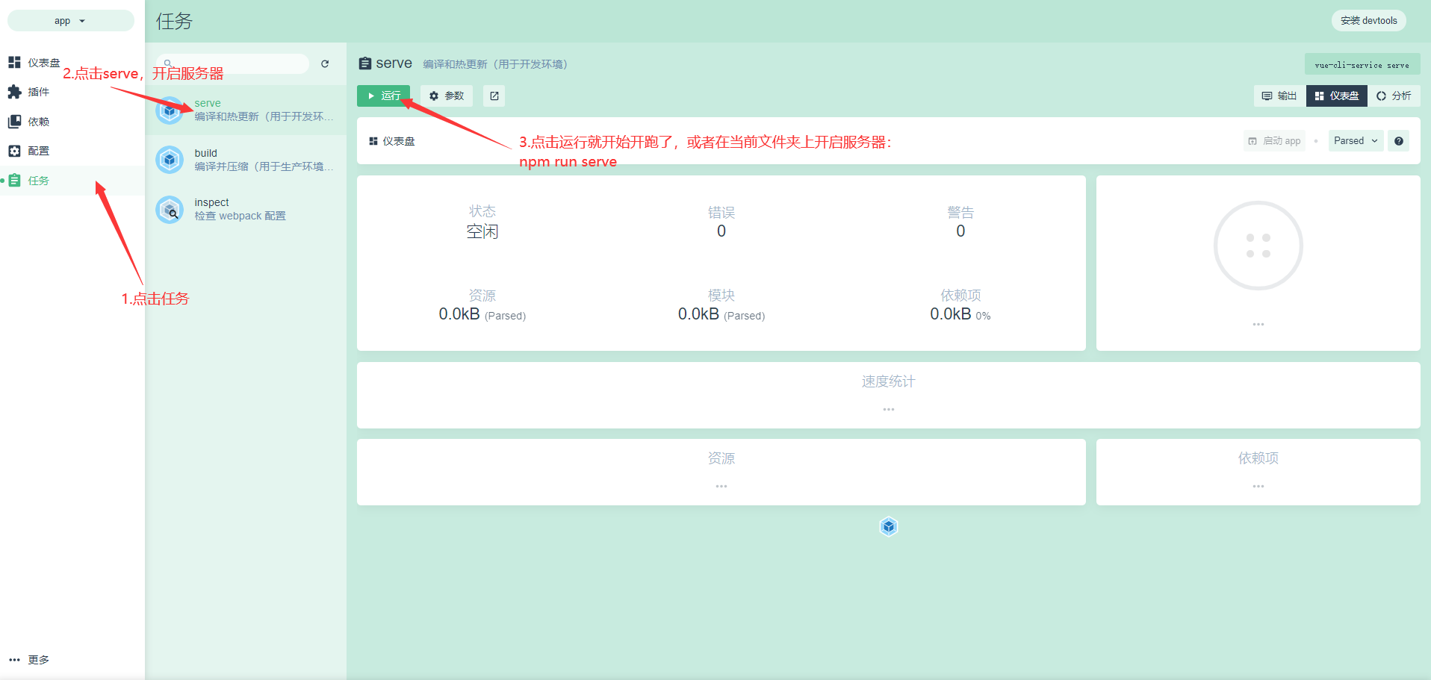Click the serve task icon
This screenshot has width=1431, height=680.
pyautogui.click(x=170, y=110)
